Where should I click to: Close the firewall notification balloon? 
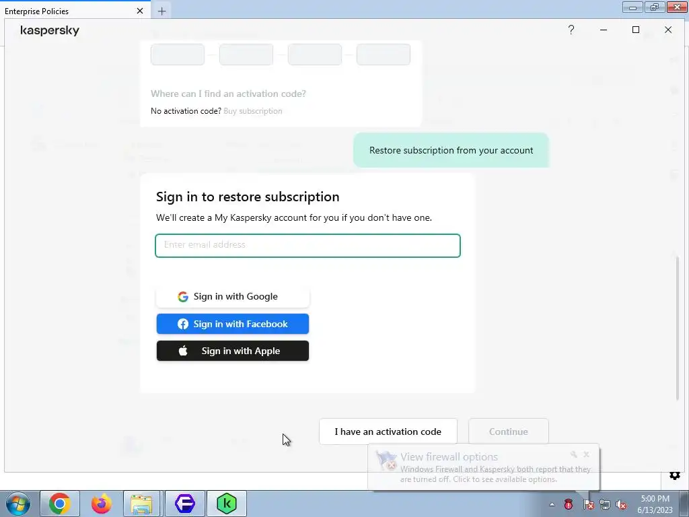point(586,454)
